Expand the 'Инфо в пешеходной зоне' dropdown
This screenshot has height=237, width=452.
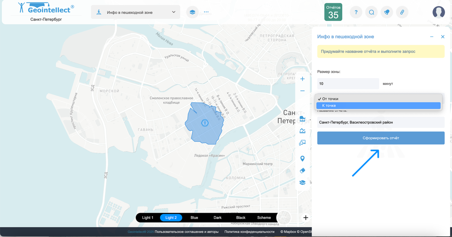pos(136,12)
